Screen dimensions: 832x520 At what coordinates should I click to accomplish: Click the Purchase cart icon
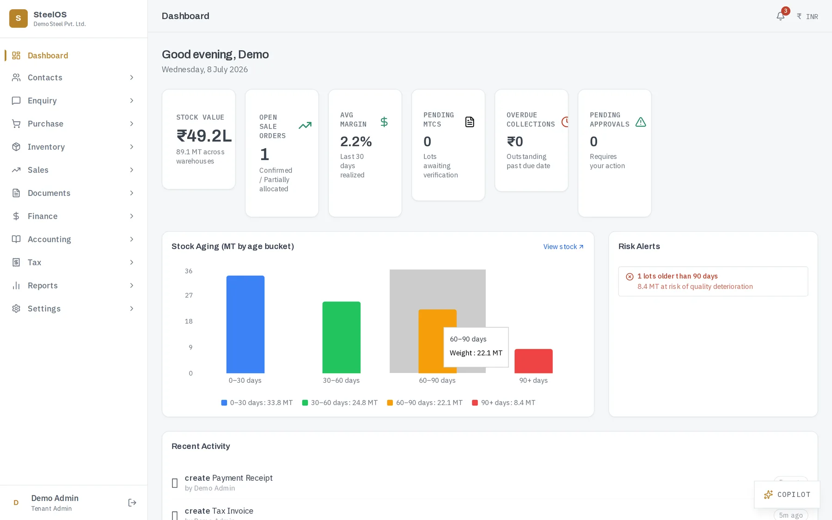click(16, 124)
